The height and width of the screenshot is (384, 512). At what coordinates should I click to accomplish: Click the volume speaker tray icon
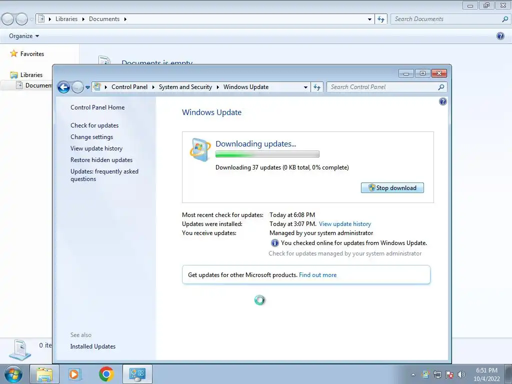[461, 374]
